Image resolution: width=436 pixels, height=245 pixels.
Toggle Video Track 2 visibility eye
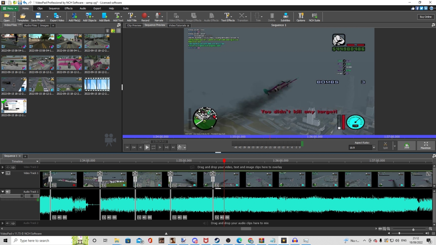coord(8,167)
